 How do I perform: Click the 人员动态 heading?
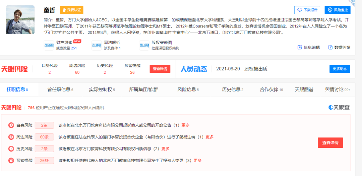point(194,69)
